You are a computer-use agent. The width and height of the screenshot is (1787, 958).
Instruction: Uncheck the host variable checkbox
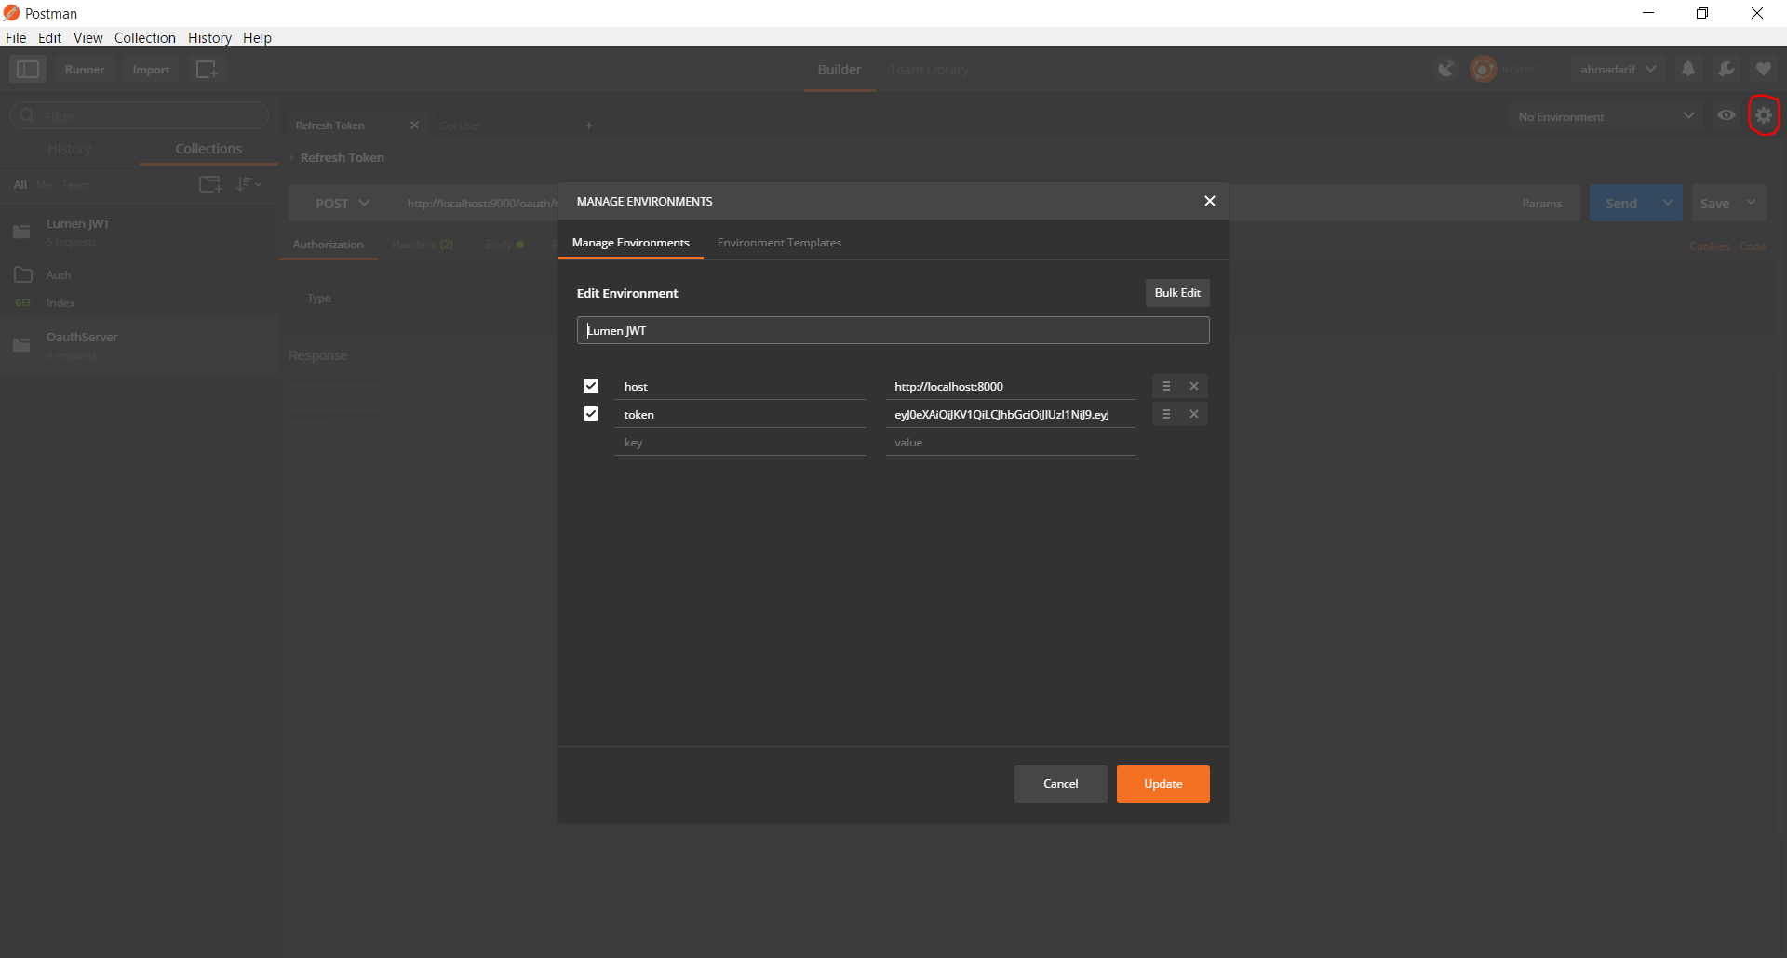(x=591, y=386)
